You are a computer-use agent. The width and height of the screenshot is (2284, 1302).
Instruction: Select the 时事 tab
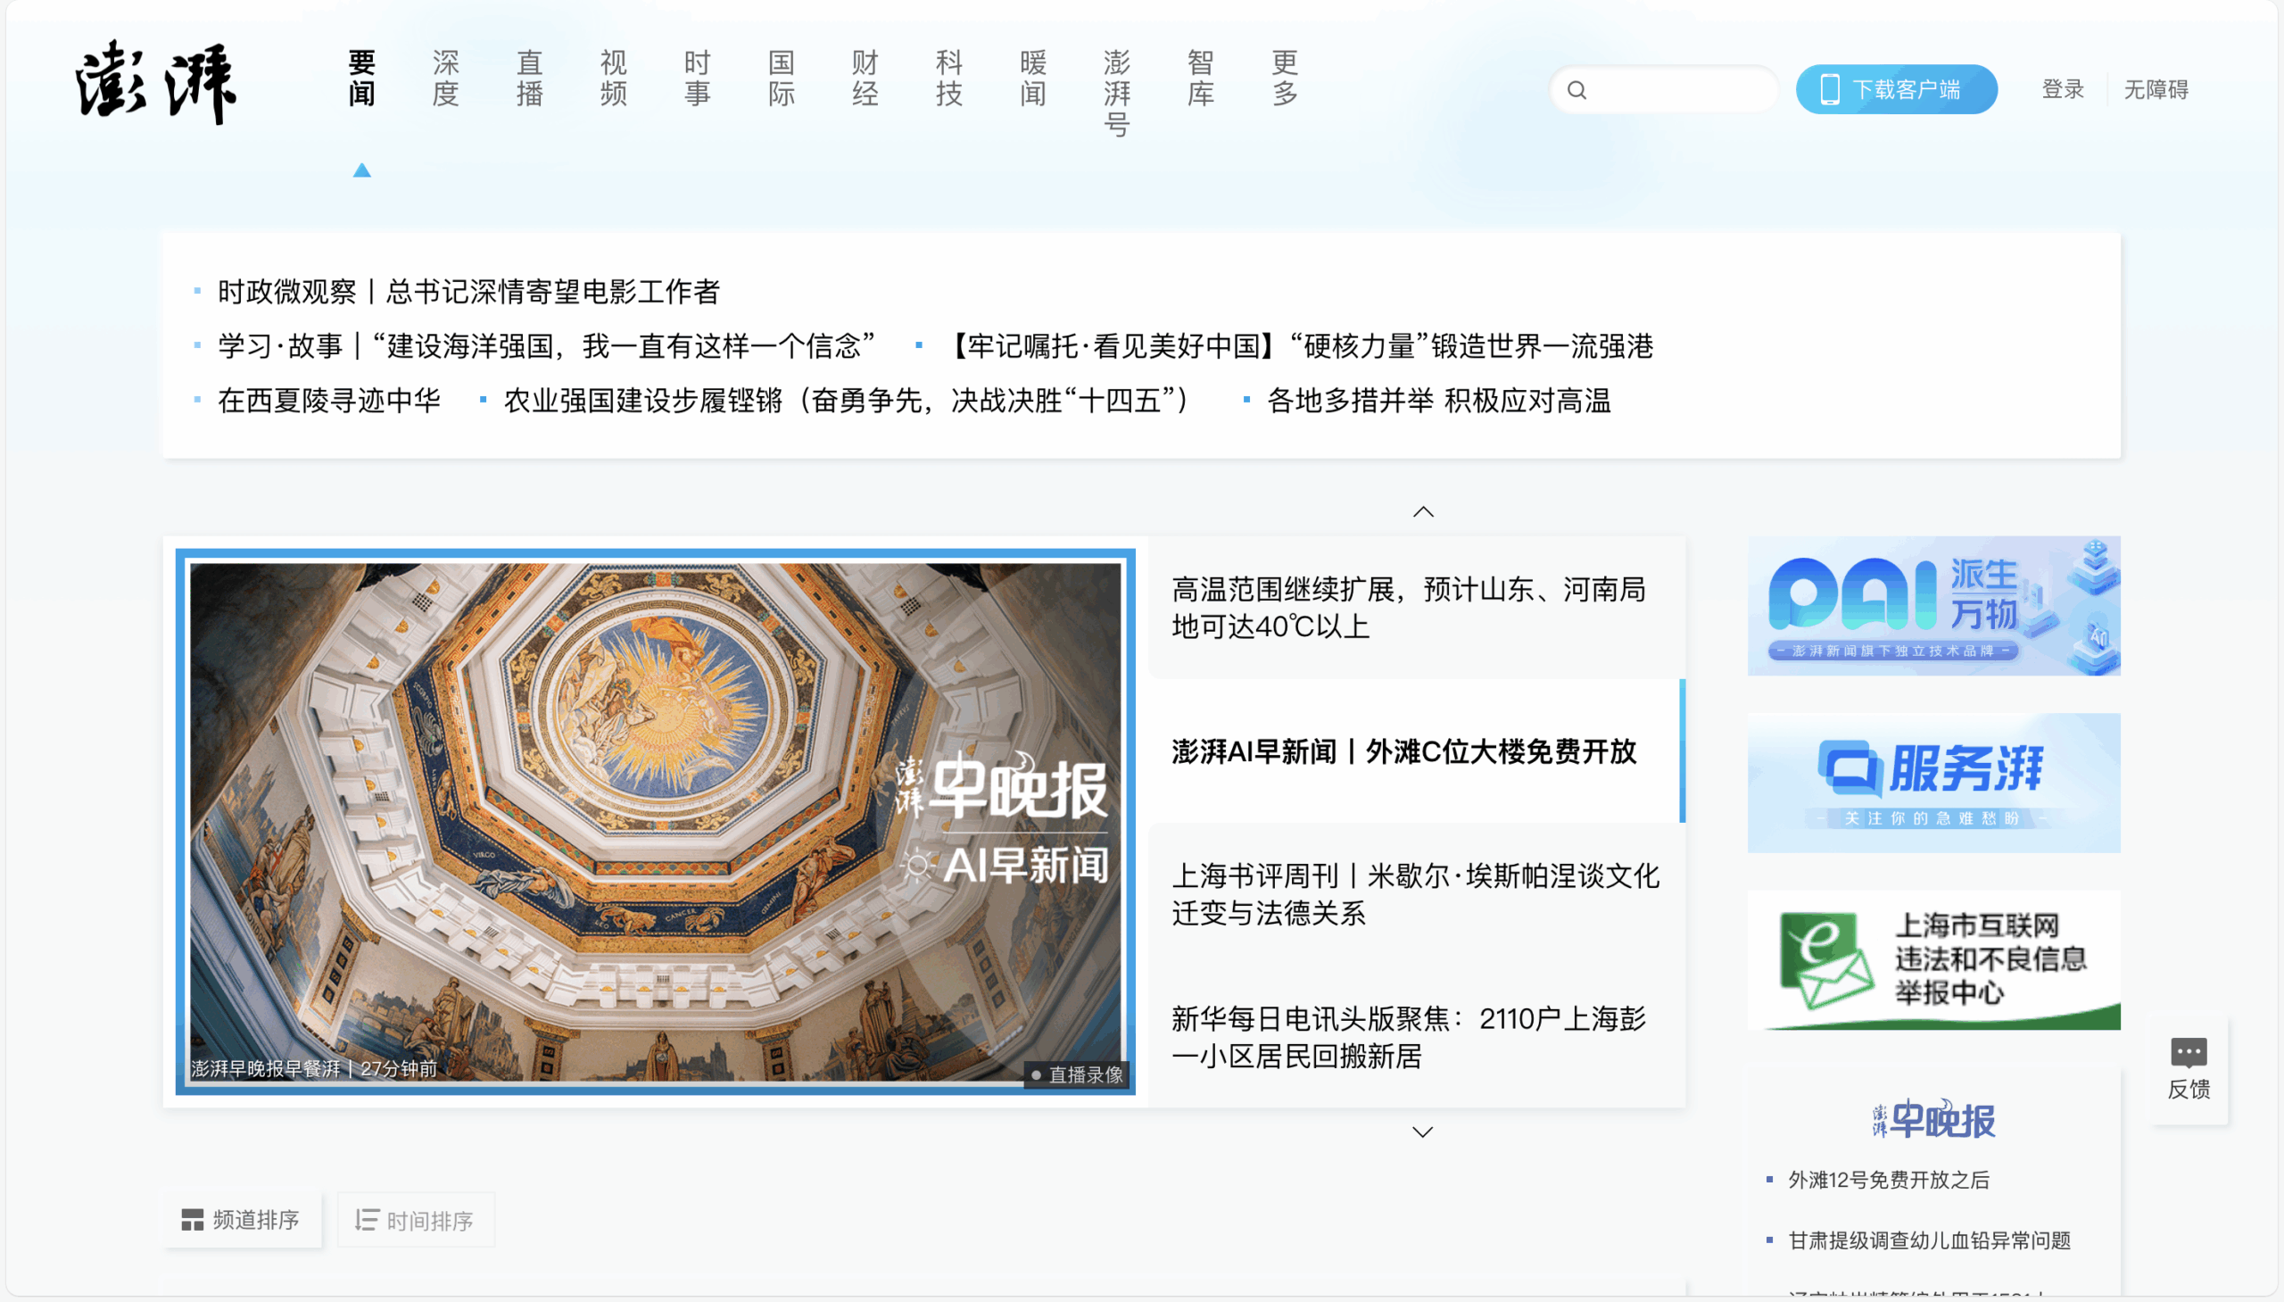pyautogui.click(x=698, y=78)
